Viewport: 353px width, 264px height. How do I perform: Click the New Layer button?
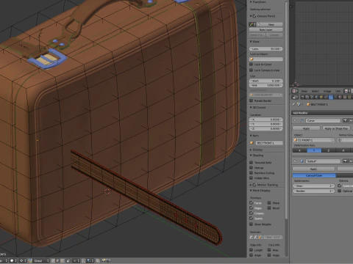click(266, 29)
